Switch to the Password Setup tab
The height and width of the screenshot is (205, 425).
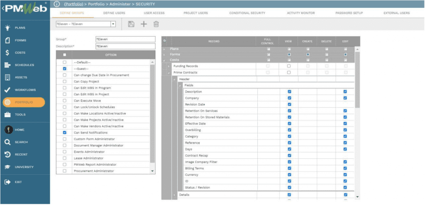349,13
